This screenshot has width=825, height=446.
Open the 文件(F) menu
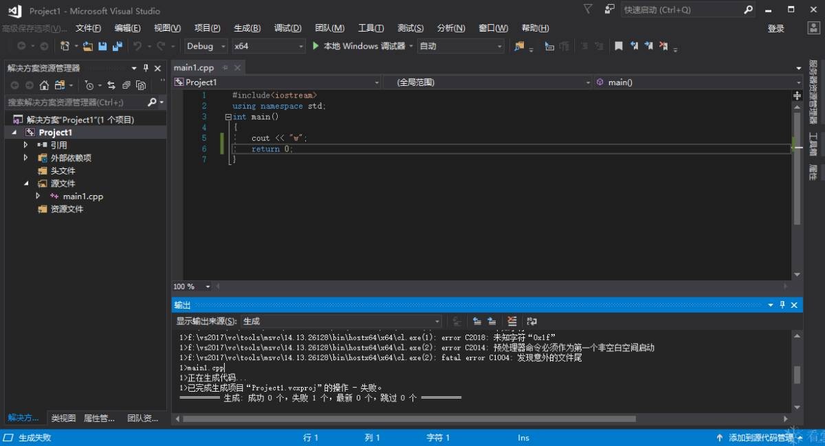(x=88, y=28)
